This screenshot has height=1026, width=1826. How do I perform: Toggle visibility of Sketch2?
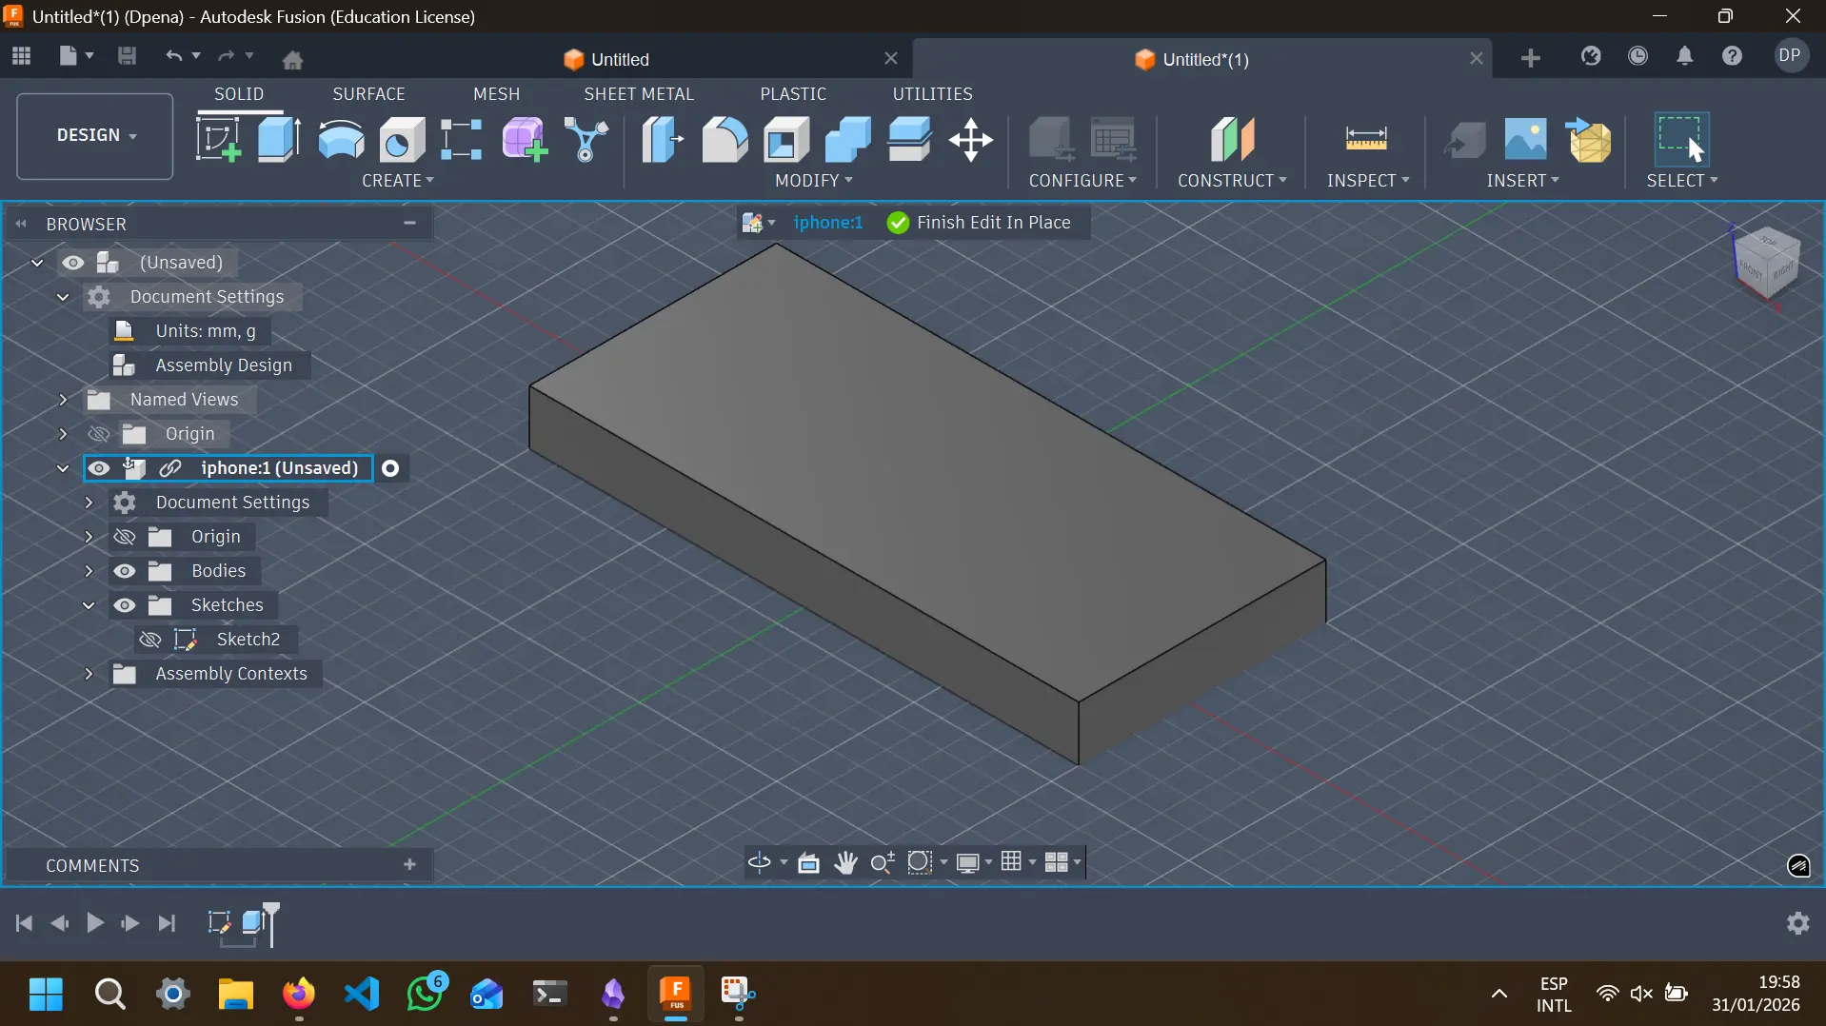pos(149,639)
